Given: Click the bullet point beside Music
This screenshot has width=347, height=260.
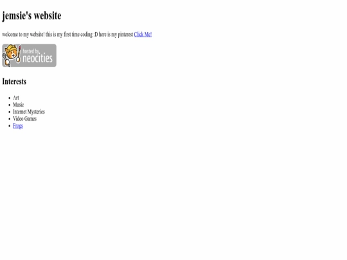Looking at the screenshot, I should click(x=9, y=105).
